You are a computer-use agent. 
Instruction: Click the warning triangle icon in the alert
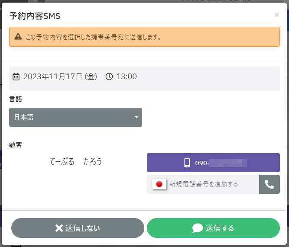click(x=18, y=37)
